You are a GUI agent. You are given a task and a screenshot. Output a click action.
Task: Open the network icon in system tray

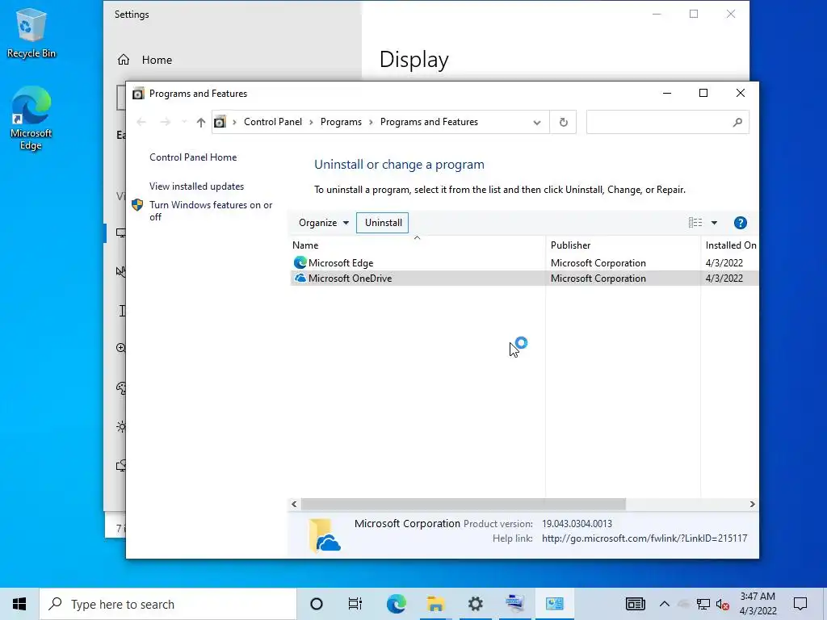(x=703, y=604)
